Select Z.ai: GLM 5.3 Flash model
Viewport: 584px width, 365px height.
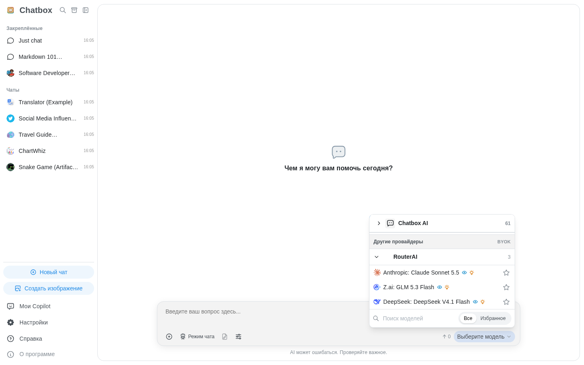click(442, 287)
